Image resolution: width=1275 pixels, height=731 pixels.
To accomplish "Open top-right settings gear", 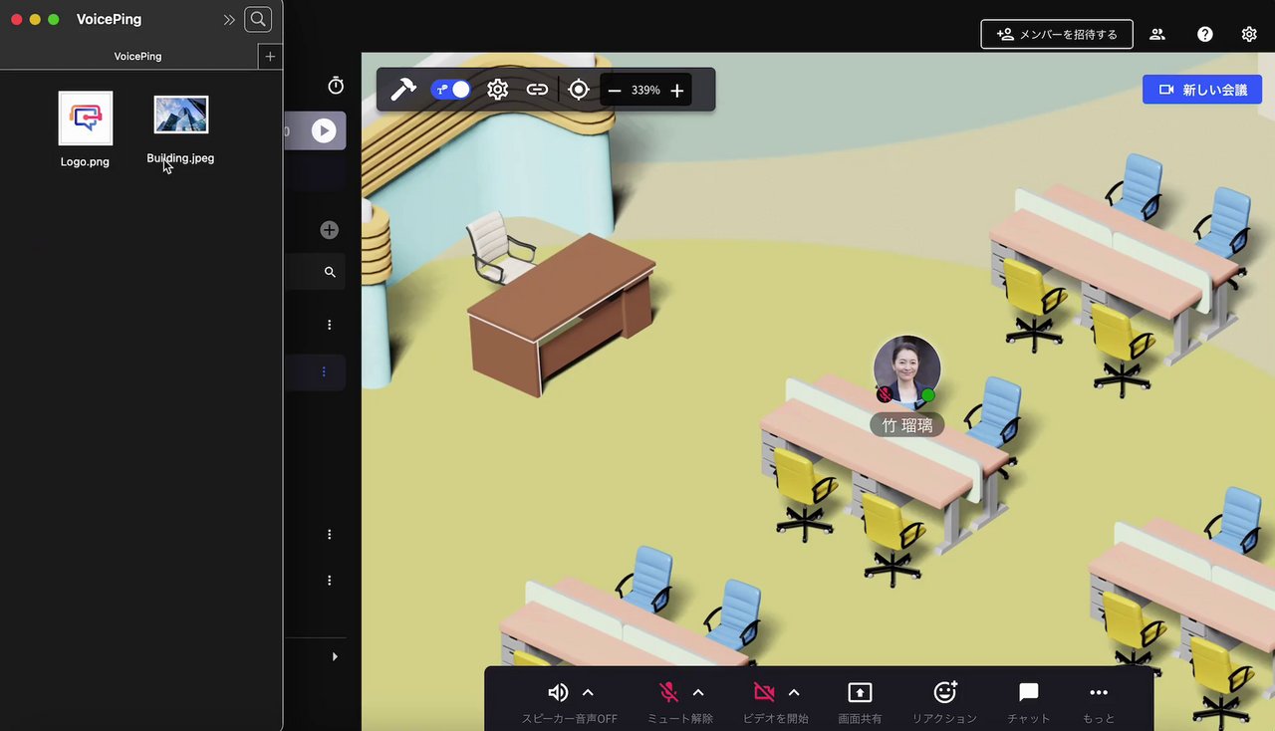I will tap(1249, 34).
